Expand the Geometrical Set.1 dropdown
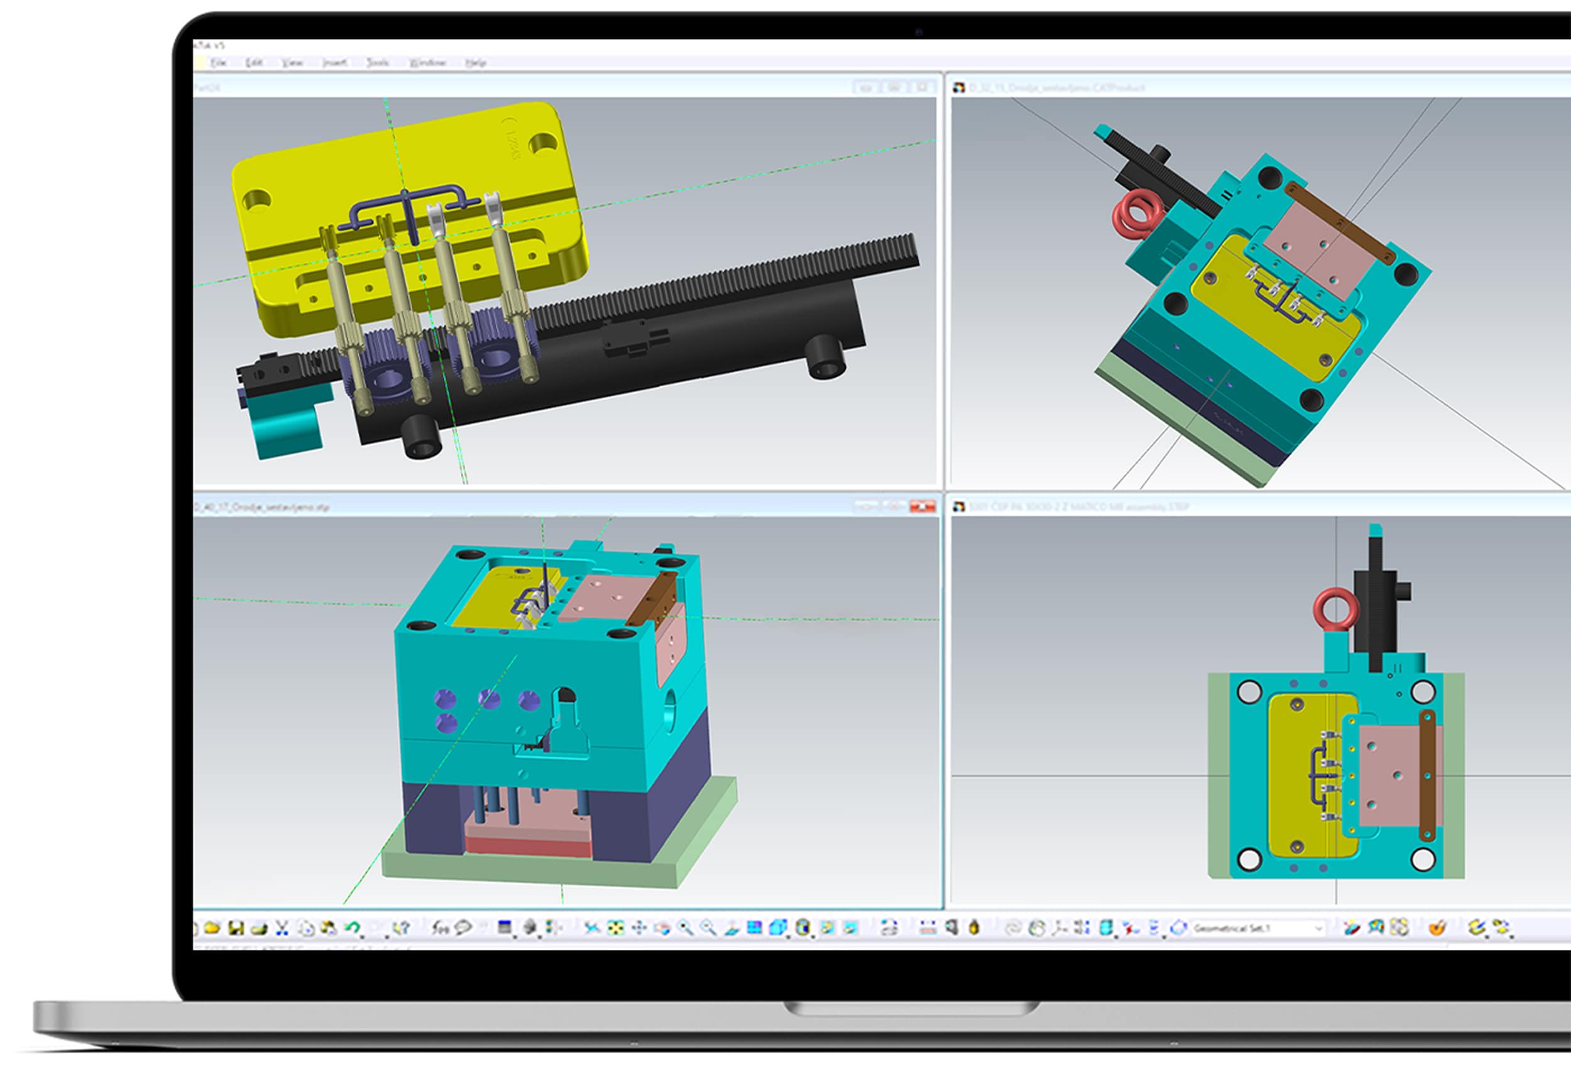The image size is (1571, 1077). point(1318,928)
